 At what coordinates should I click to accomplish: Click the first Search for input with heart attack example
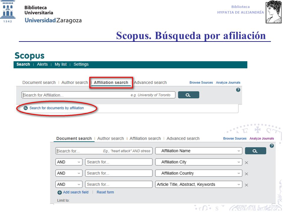104,151
